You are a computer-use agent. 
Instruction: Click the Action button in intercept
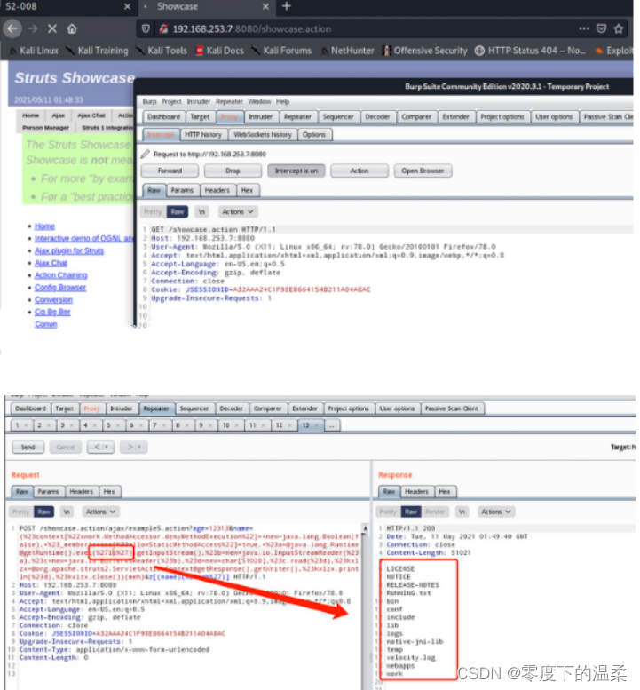point(360,171)
